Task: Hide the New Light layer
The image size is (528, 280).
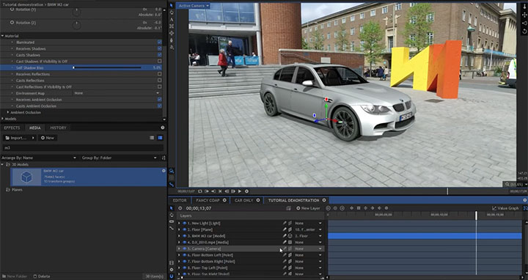Action: (x=185, y=223)
